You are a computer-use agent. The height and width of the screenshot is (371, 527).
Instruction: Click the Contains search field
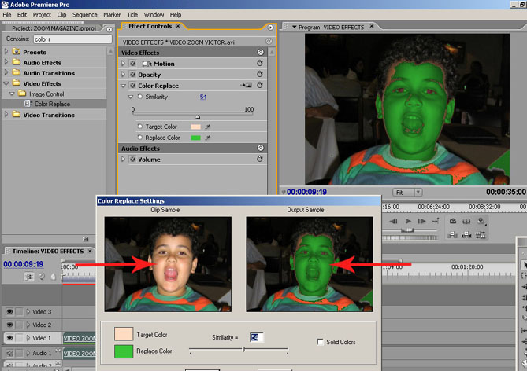pos(70,38)
